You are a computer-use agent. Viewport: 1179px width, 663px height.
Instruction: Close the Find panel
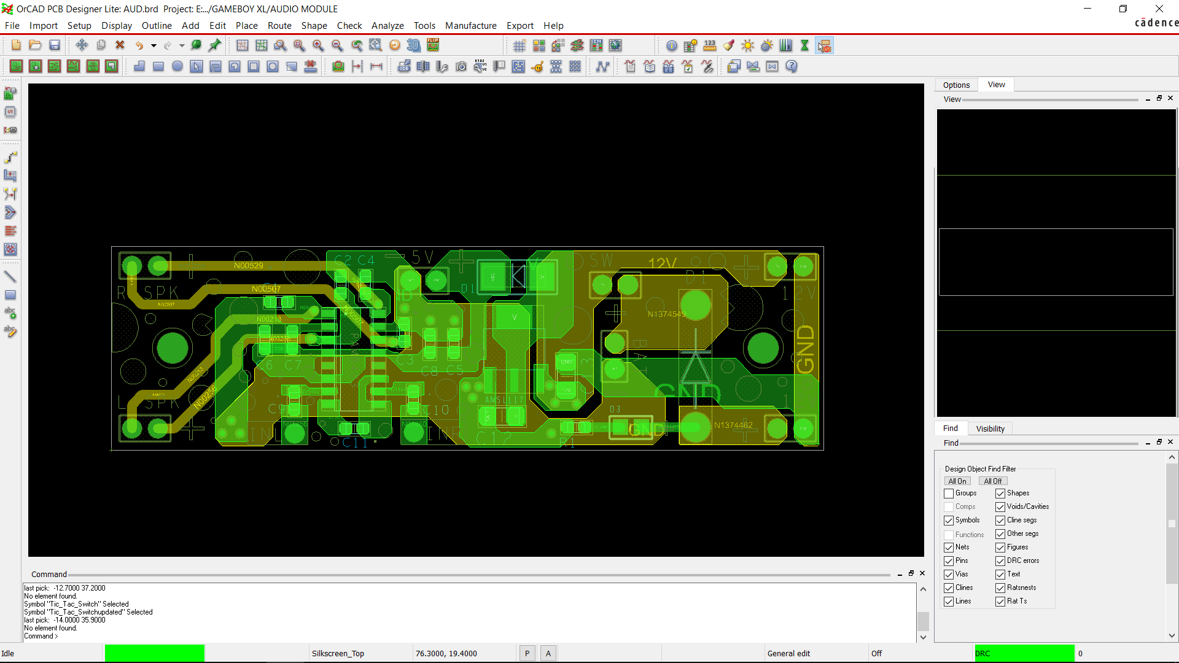tap(1170, 442)
